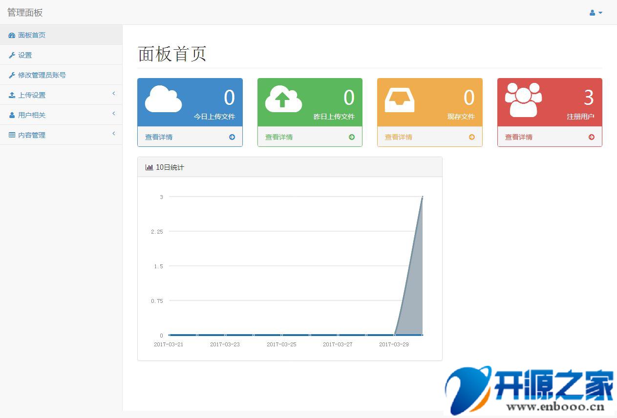Open 设置 from the sidebar
The height and width of the screenshot is (418, 617).
(x=61, y=55)
